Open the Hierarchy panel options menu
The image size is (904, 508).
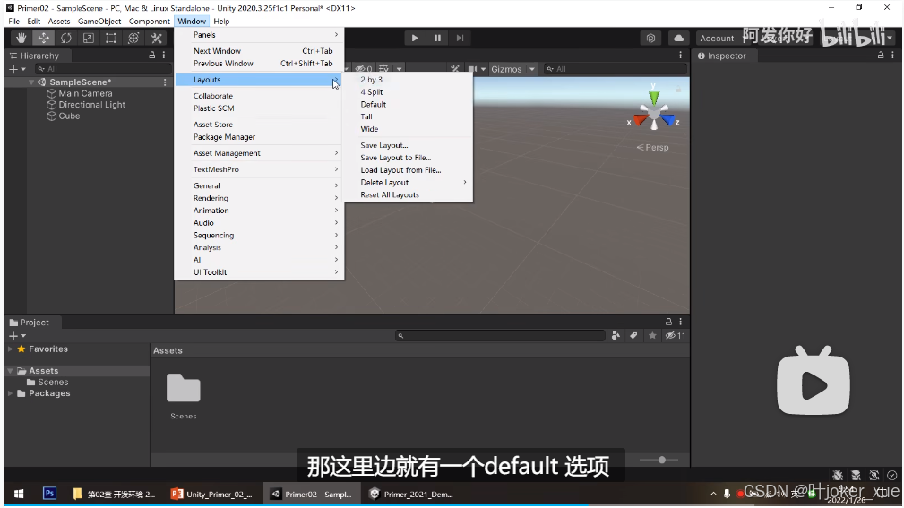pos(164,56)
